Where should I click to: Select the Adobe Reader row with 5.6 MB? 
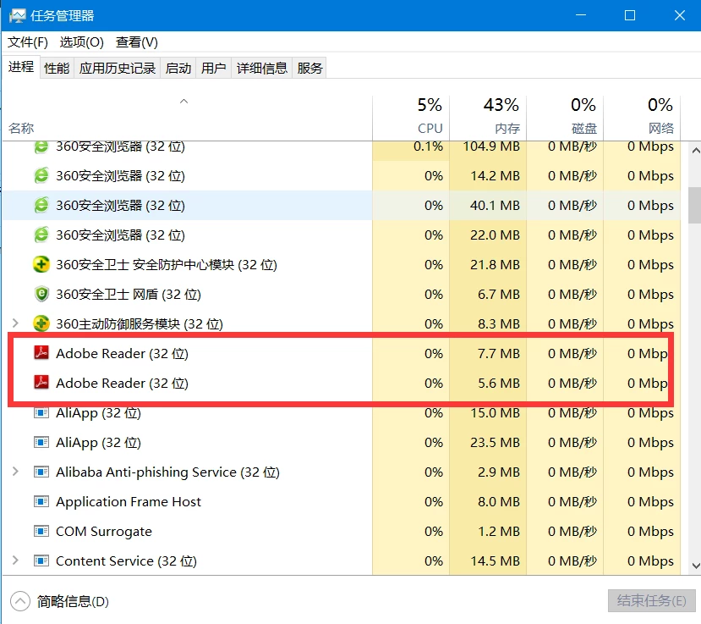(342, 384)
